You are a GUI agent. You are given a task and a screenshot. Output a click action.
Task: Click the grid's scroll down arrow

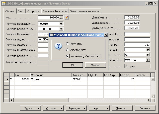153,96
